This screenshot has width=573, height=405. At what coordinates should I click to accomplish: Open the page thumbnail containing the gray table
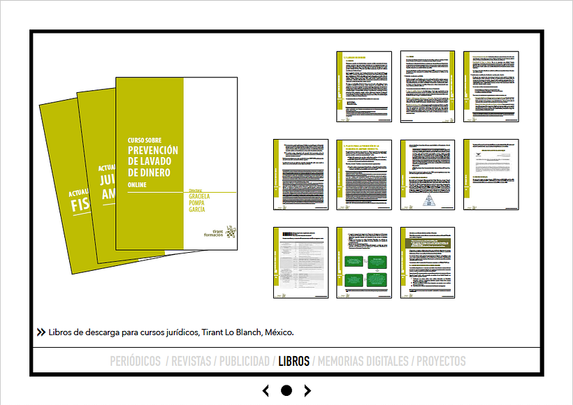[x=300, y=263]
